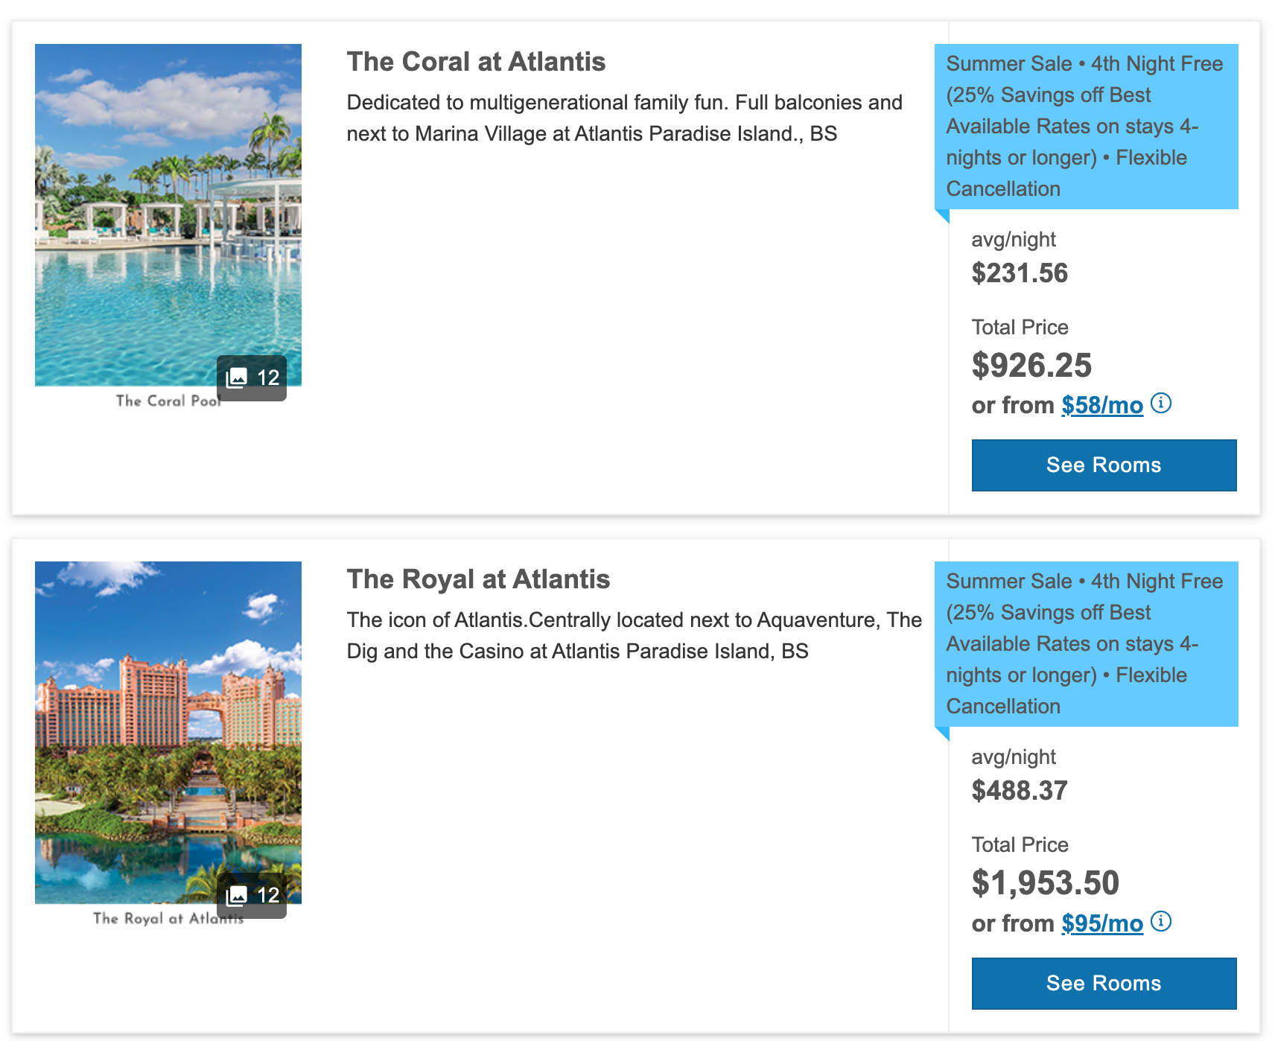Click the $231.56 average nightly rate
This screenshot has width=1275, height=1041.
tap(1020, 273)
